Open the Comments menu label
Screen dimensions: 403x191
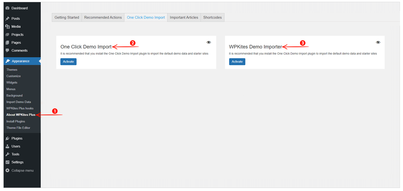[20, 51]
